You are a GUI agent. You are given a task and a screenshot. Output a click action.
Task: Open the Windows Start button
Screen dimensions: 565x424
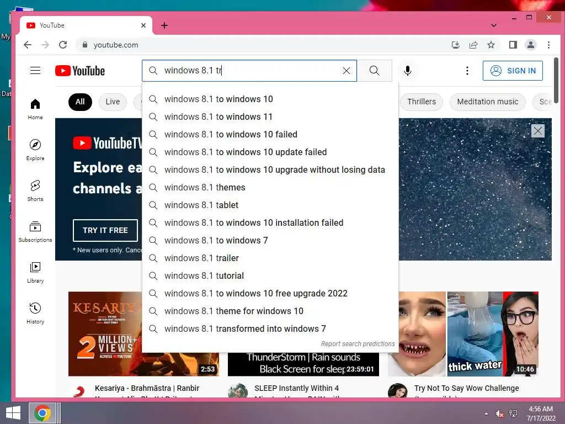(x=13, y=413)
